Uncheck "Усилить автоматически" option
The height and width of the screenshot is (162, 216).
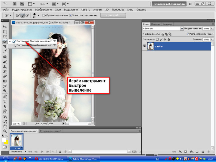coord(71,15)
